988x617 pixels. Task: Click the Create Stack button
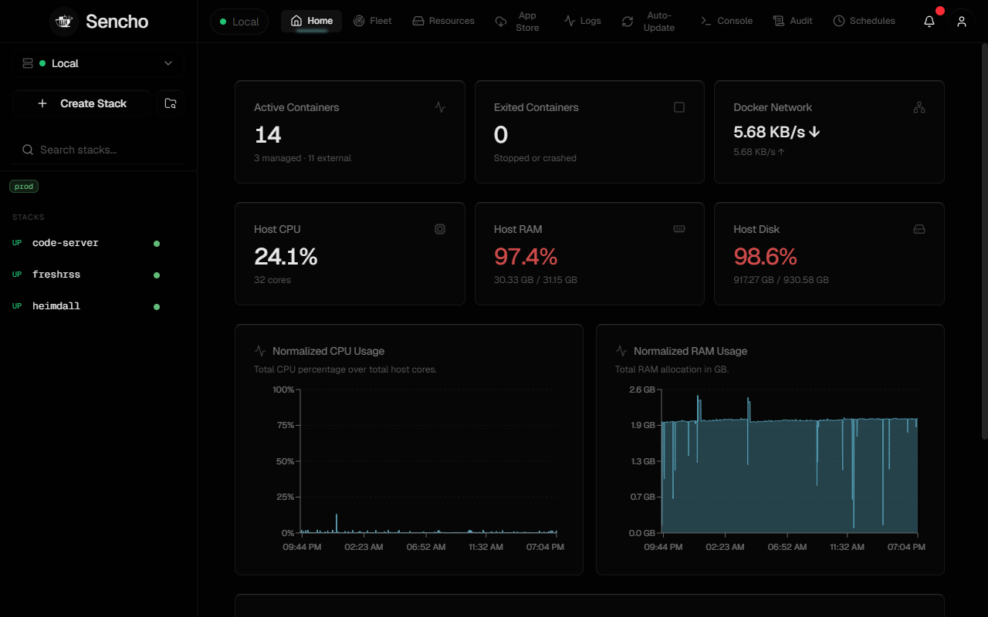[82, 103]
